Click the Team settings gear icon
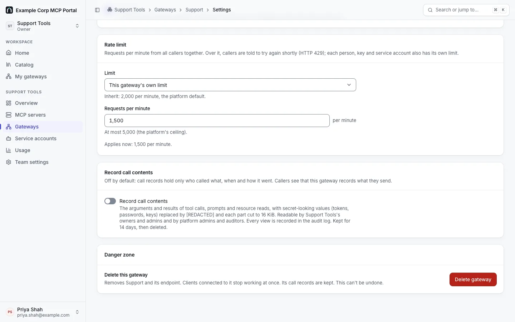 [x=9, y=162]
